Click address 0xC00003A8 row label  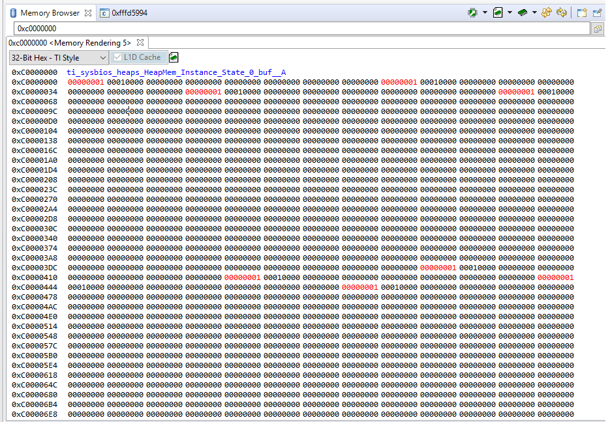pos(35,258)
